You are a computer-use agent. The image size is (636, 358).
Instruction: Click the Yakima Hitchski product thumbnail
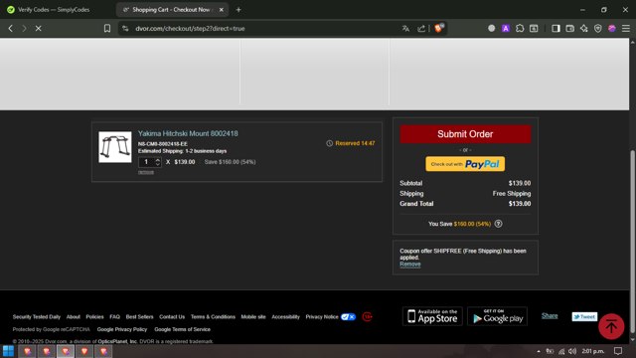coord(115,147)
